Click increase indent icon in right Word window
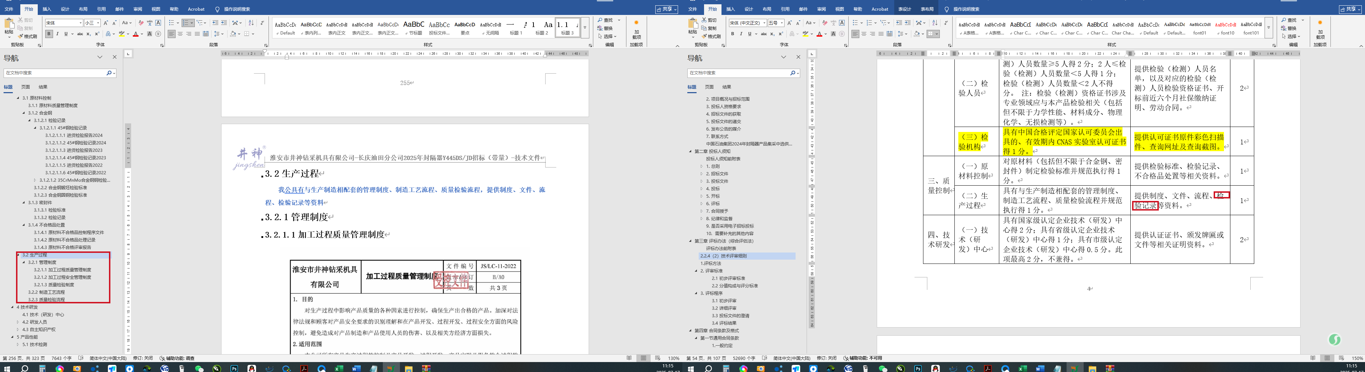The image size is (1365, 372). (x=908, y=23)
